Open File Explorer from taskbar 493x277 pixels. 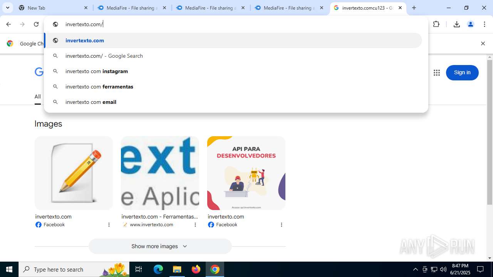click(x=177, y=269)
